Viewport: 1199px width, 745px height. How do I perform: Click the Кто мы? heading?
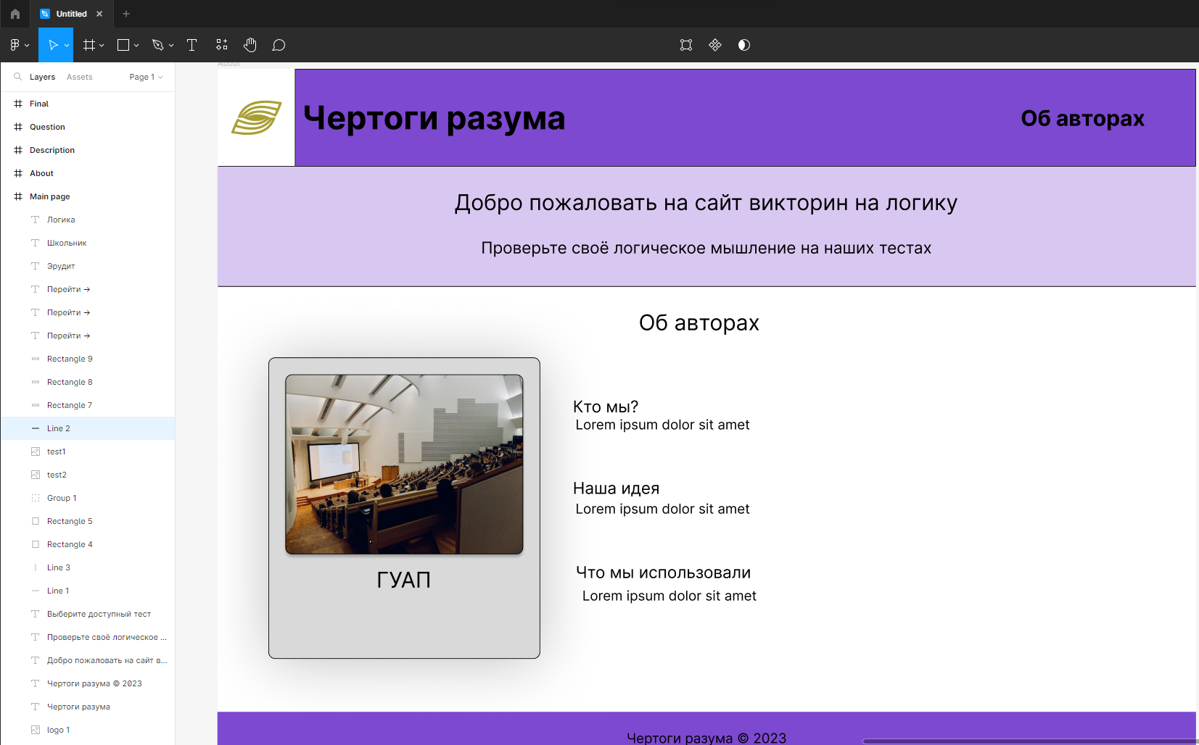[606, 407]
